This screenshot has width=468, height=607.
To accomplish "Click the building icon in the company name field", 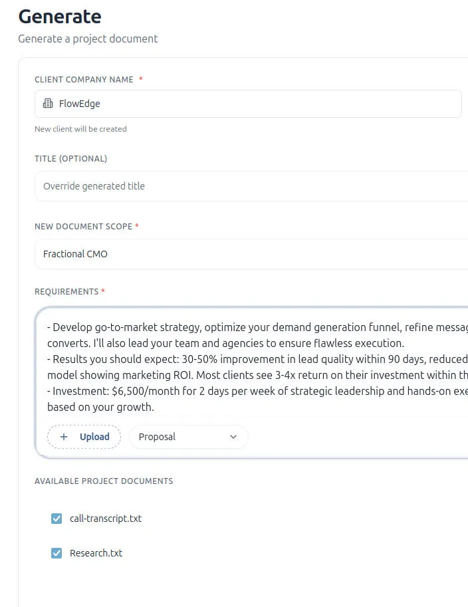I will 47,104.
